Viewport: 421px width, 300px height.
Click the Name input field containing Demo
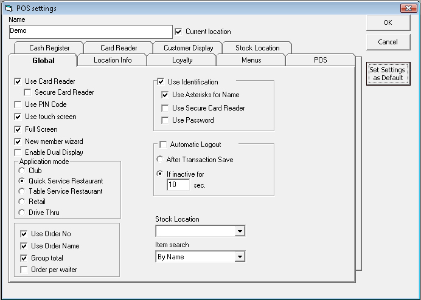coord(91,32)
